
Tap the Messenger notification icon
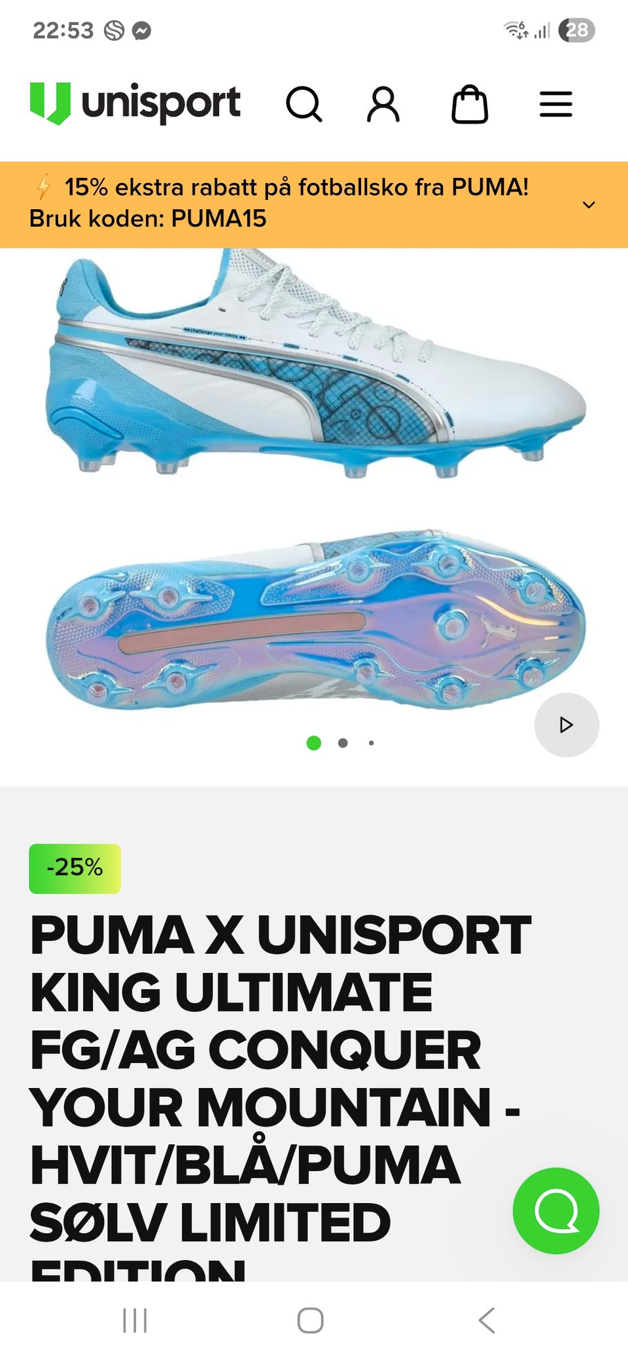141,30
